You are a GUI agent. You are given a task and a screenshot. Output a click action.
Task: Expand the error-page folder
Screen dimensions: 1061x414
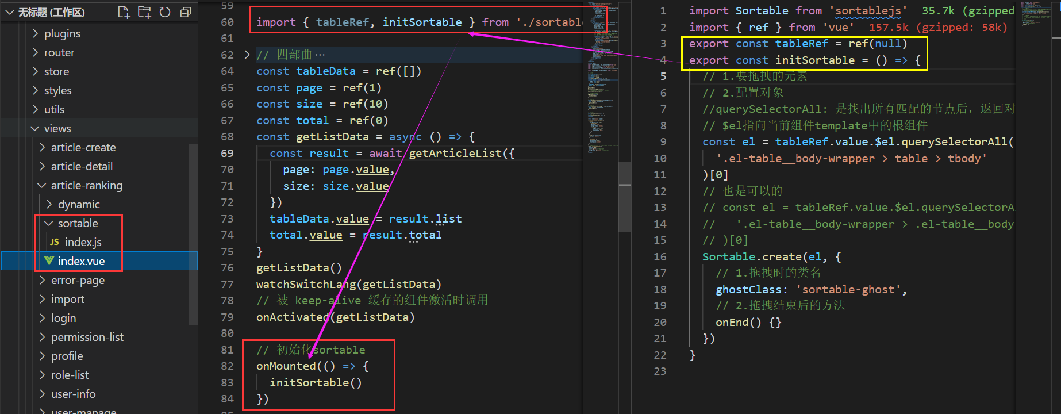coord(43,280)
